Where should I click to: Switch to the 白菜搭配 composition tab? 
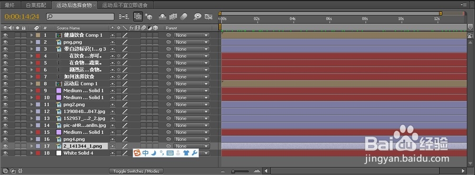pos(36,5)
